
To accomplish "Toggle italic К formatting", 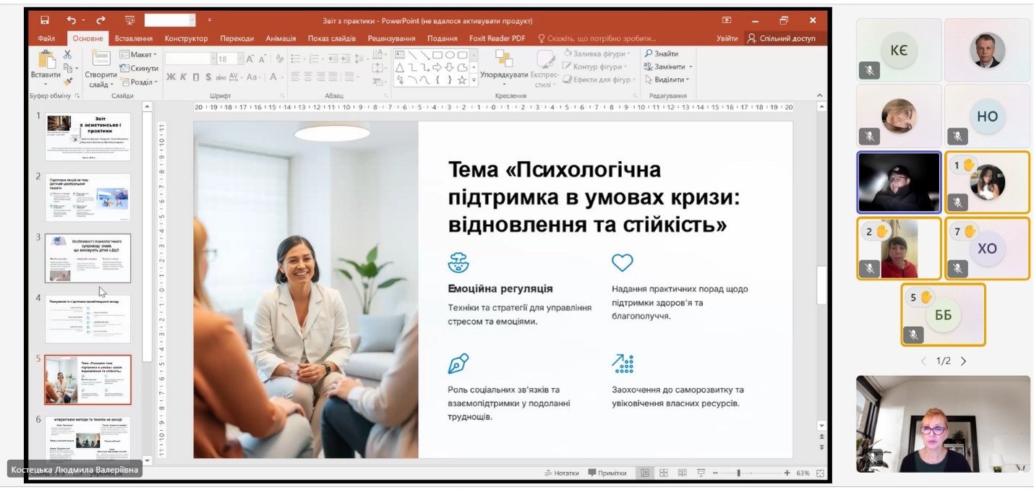I will (184, 77).
